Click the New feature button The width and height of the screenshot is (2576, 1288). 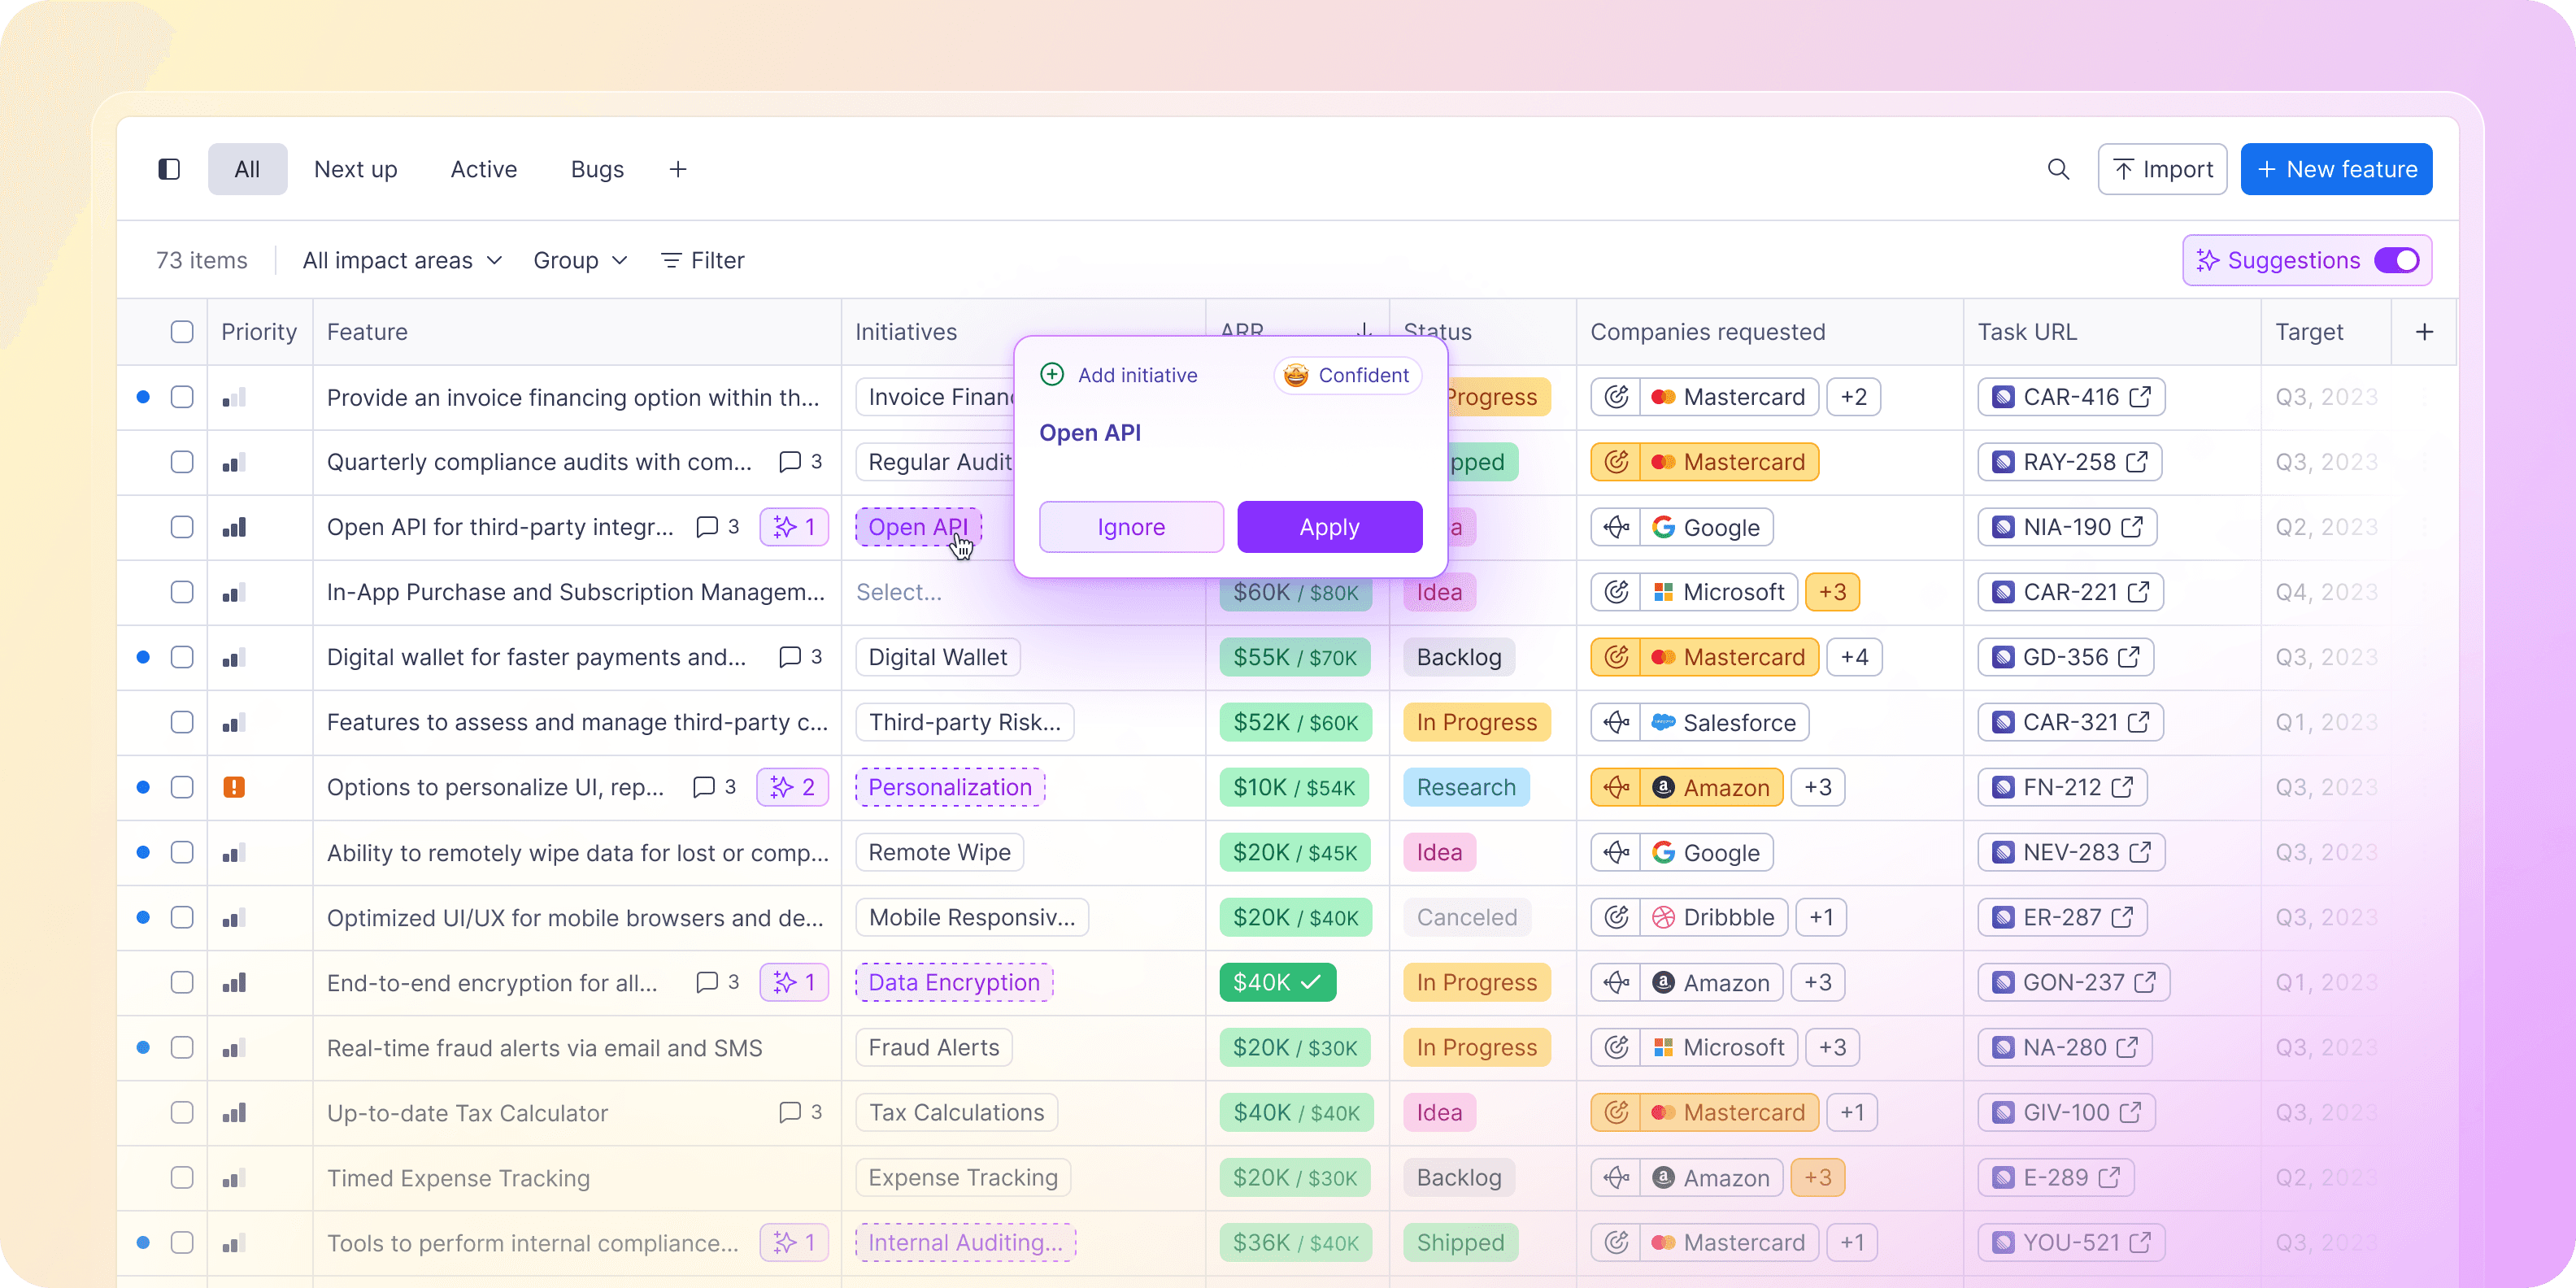coord(2336,169)
